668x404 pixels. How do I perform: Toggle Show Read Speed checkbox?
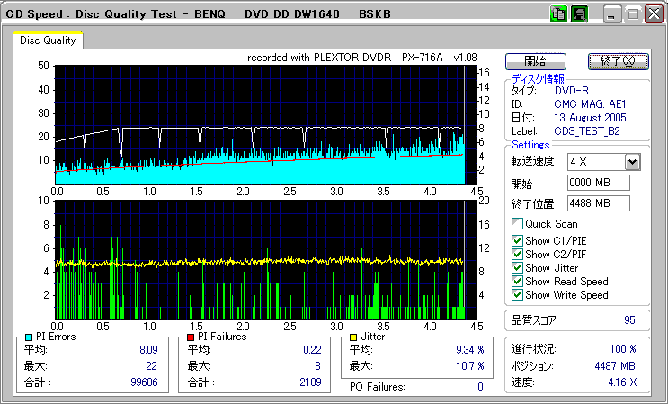click(517, 282)
